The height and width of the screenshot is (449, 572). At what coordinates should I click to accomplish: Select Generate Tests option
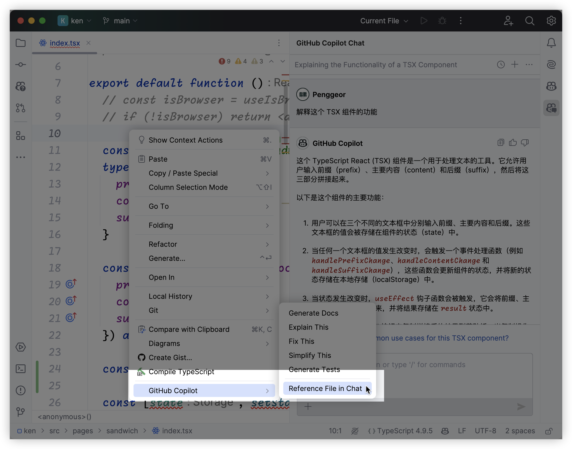[x=328, y=370]
